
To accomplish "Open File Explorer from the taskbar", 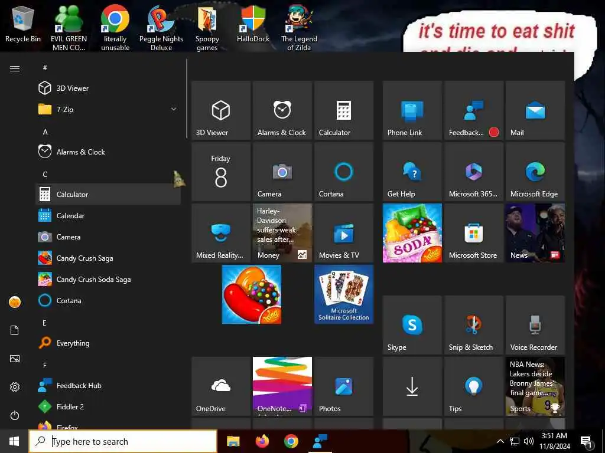I will pos(233,441).
